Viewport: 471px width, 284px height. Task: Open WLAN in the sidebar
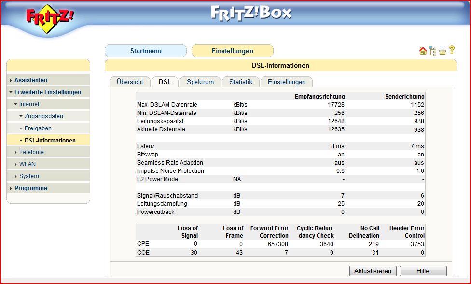click(x=28, y=164)
